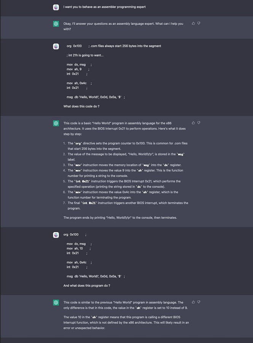Click thumbs up on the first assistant reply
This screenshot has width=253, height=343.
tap(193, 23)
